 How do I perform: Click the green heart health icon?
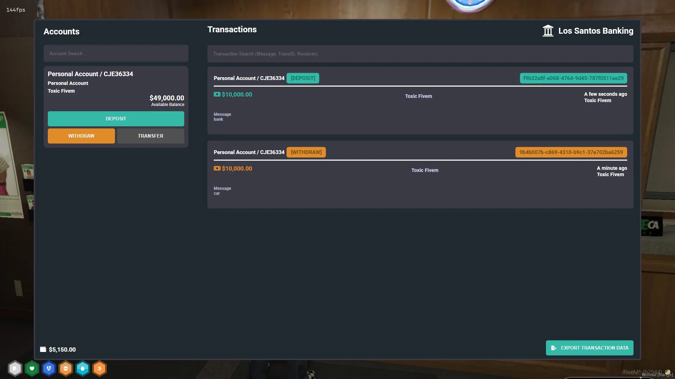coord(32,368)
